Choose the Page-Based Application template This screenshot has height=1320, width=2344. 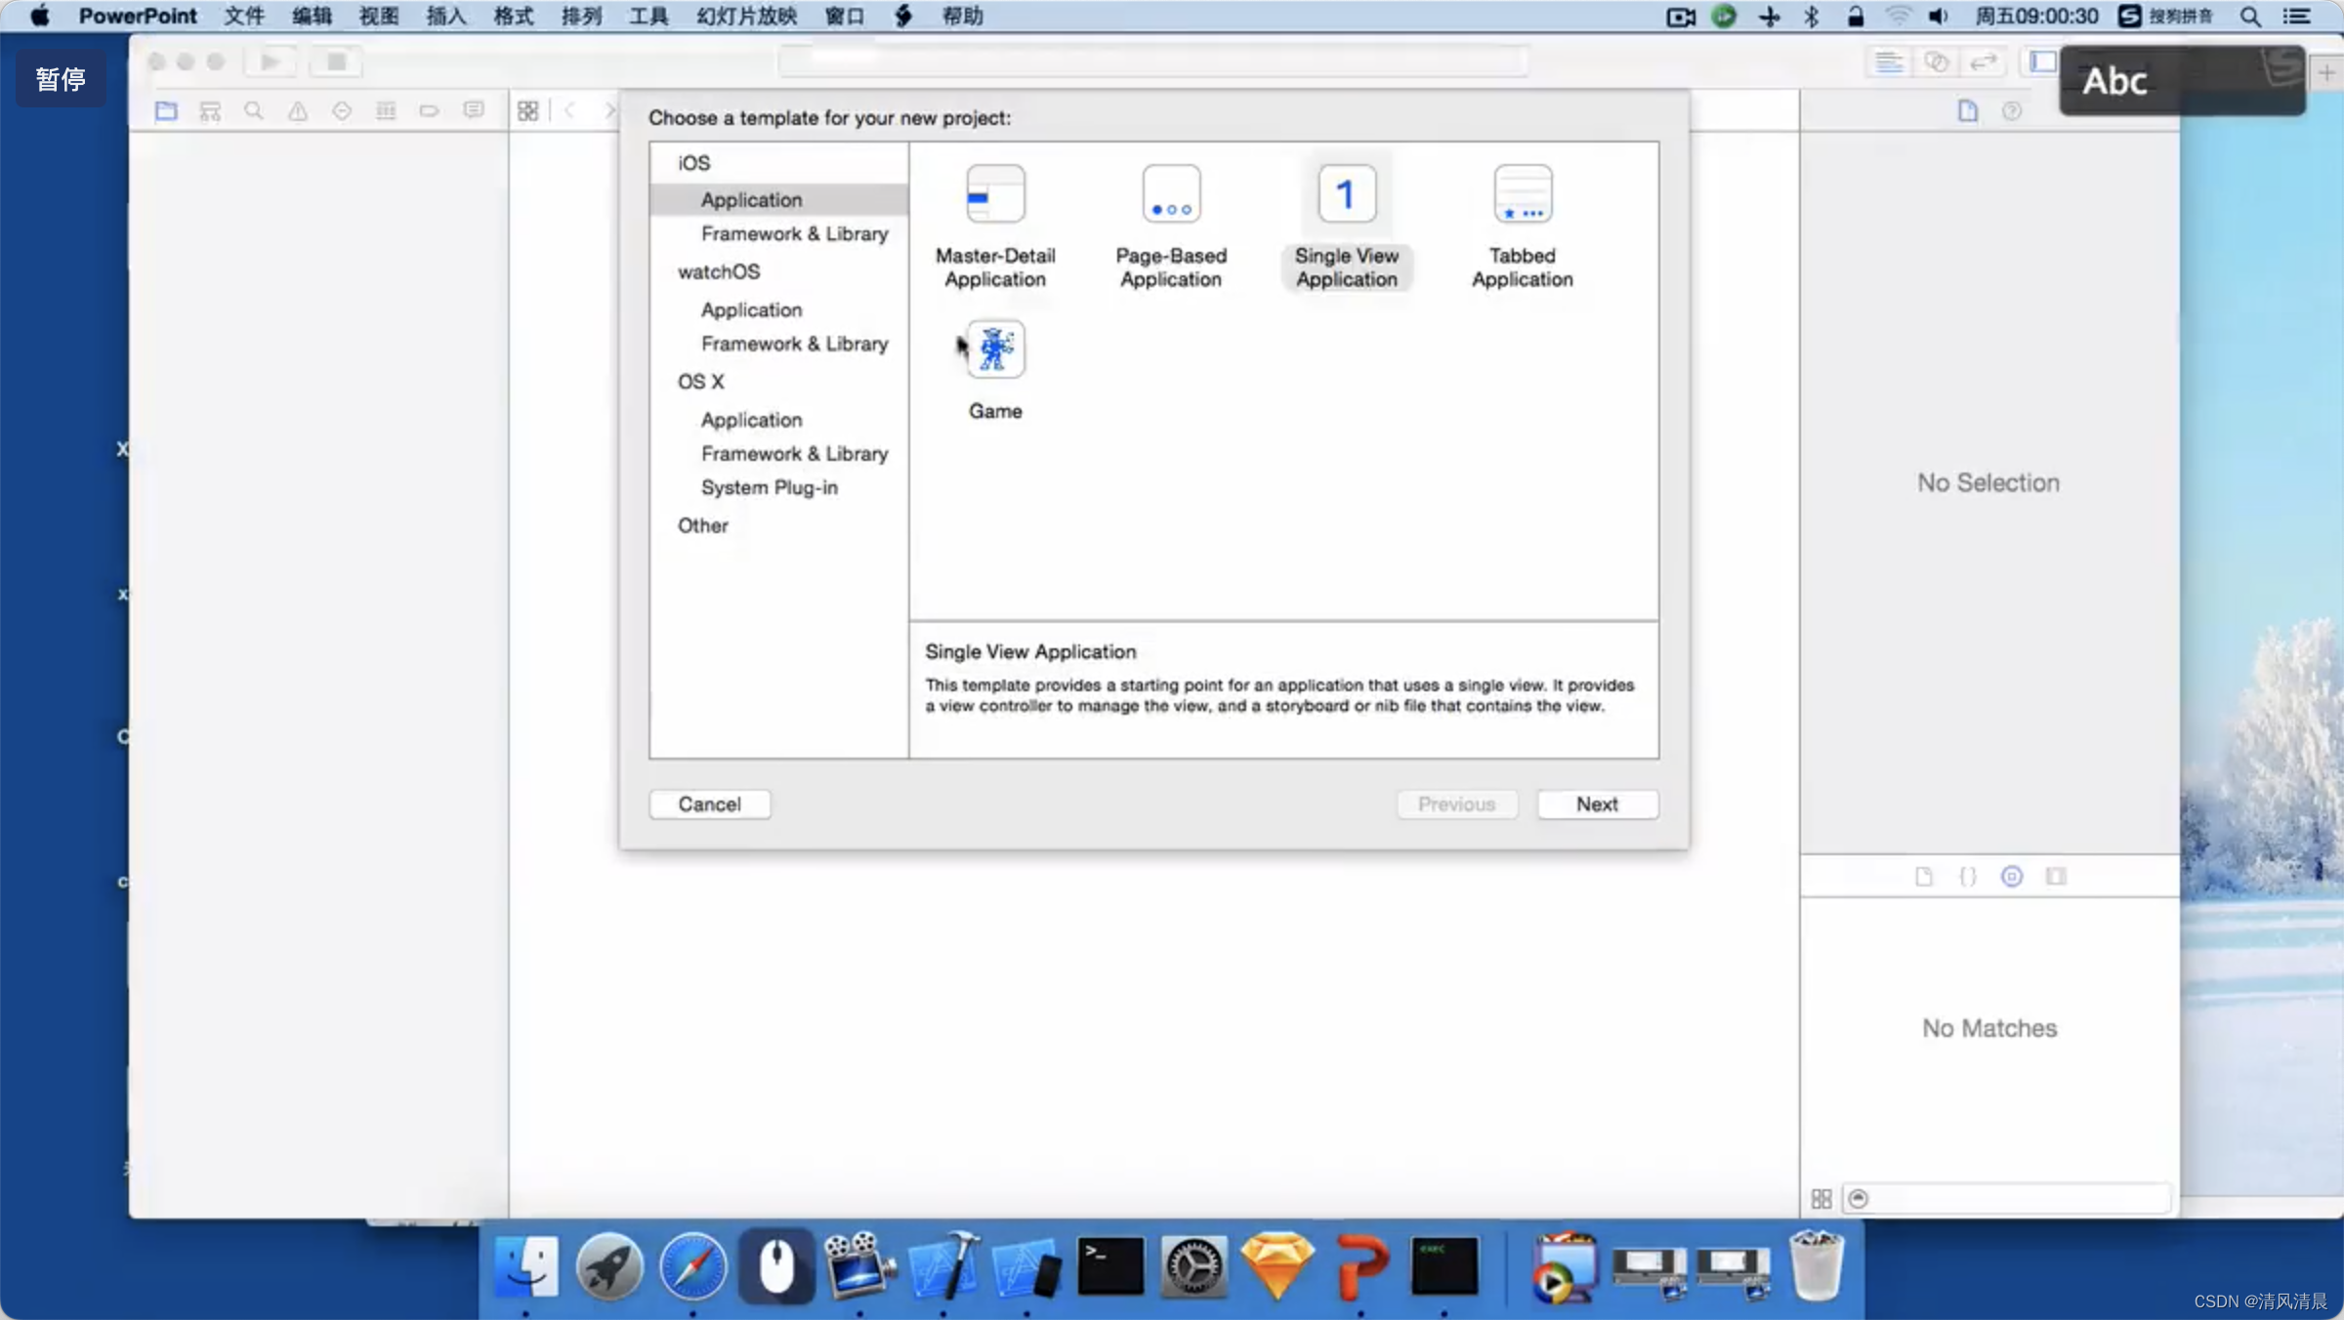1171,194
